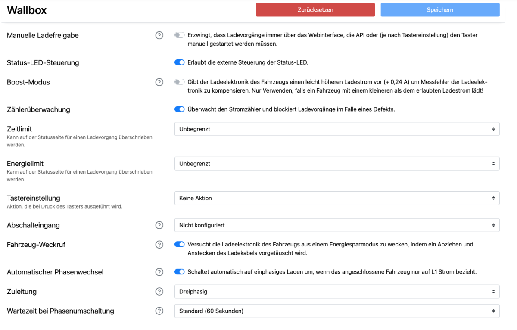Turn off Automatischer Phasenwechsel toggle

tap(179, 272)
